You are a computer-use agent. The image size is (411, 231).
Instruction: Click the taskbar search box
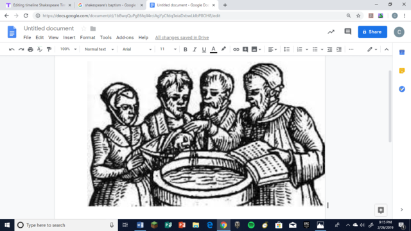66,225
